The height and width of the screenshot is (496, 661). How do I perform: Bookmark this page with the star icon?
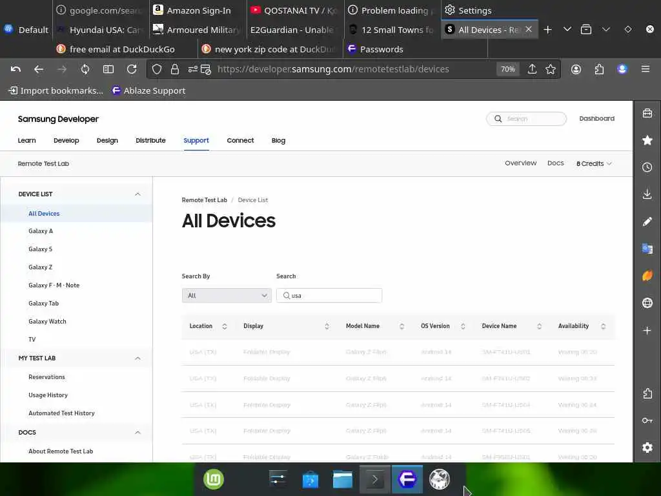point(551,69)
